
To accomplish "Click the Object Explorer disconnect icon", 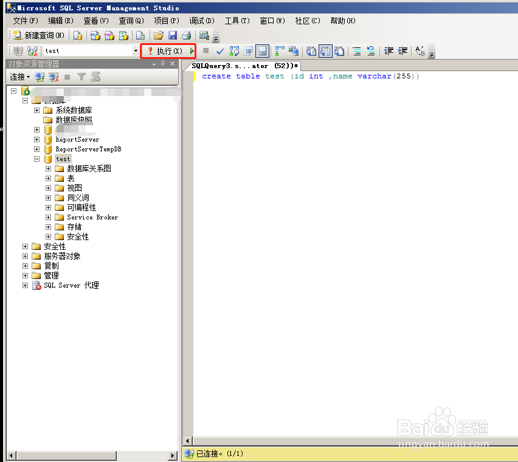I will [54, 77].
